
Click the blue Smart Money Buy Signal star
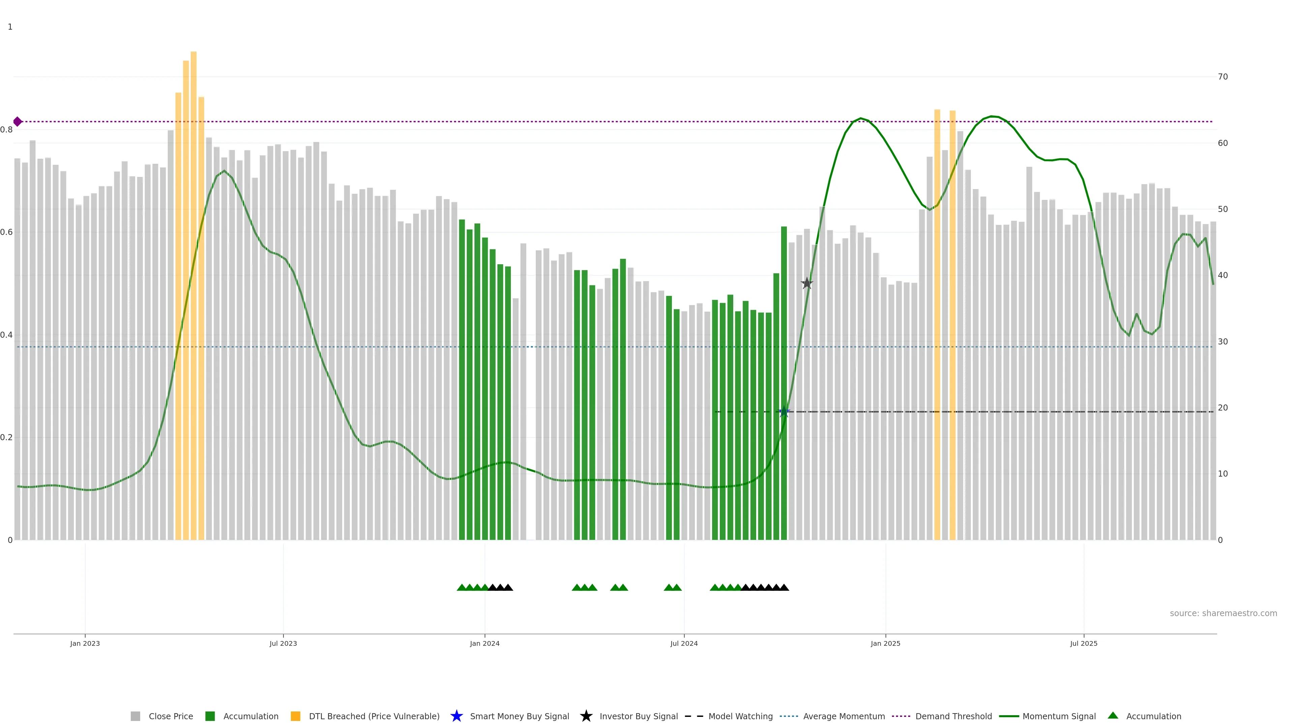click(x=456, y=717)
